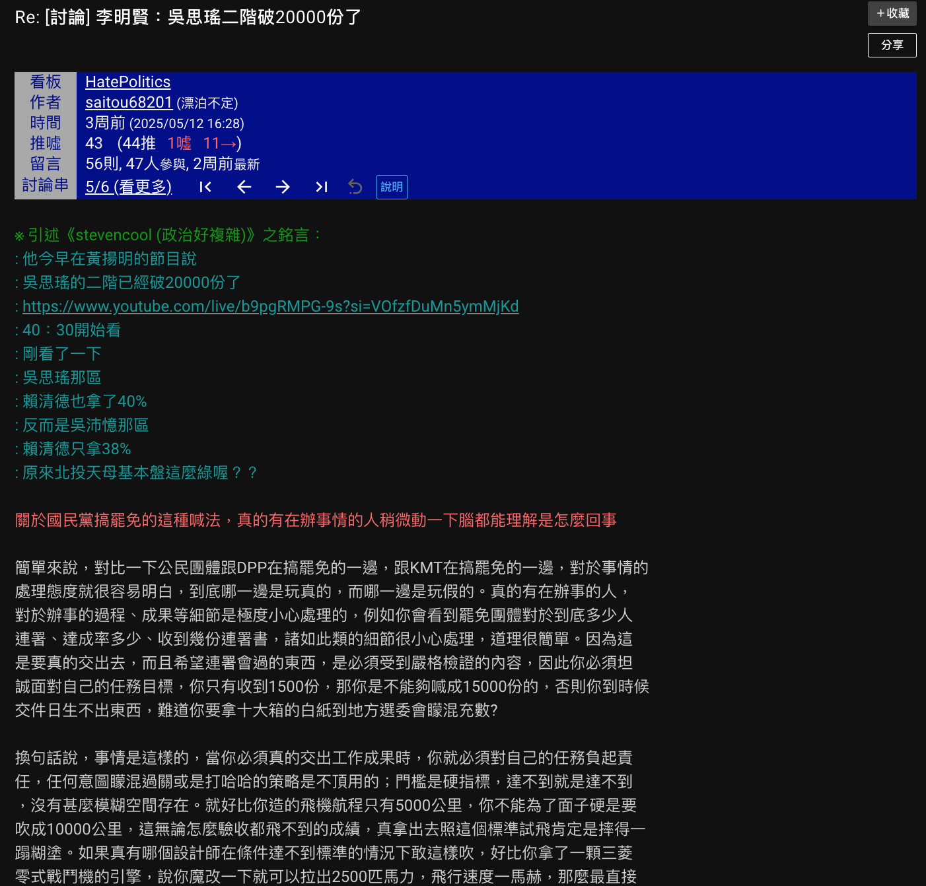This screenshot has width=926, height=886.
Task: Click quoted line 吳思瑤的二階已經破20000份了
Action: coord(128,283)
